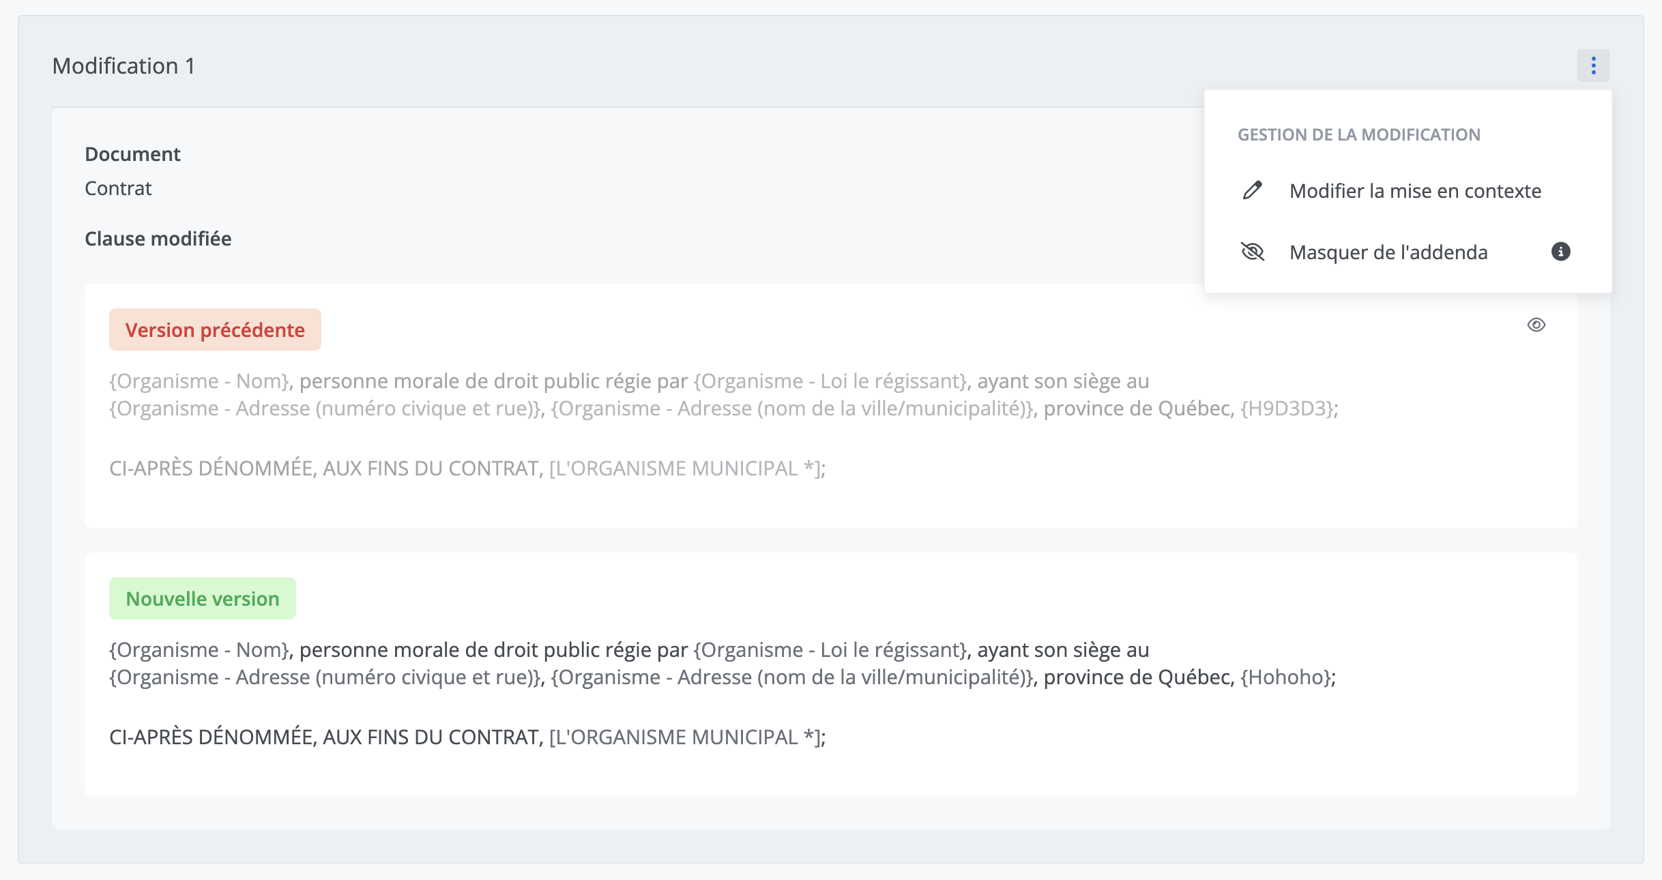1662x880 pixels.
Task: Click the Modification 1 heading
Action: 123,66
